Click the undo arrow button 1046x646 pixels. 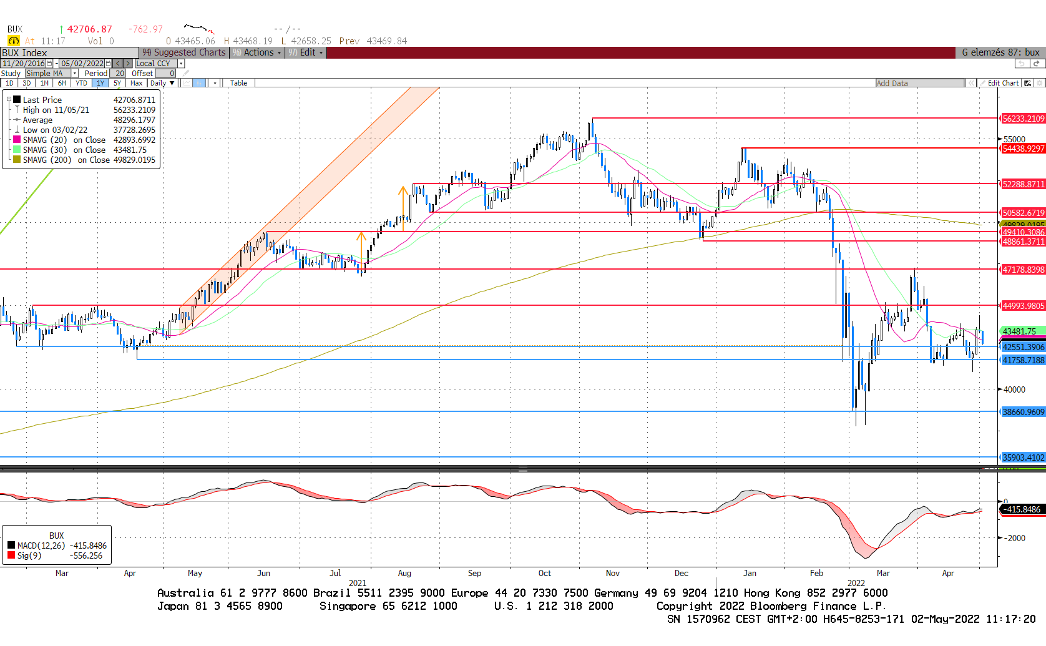click(1022, 64)
